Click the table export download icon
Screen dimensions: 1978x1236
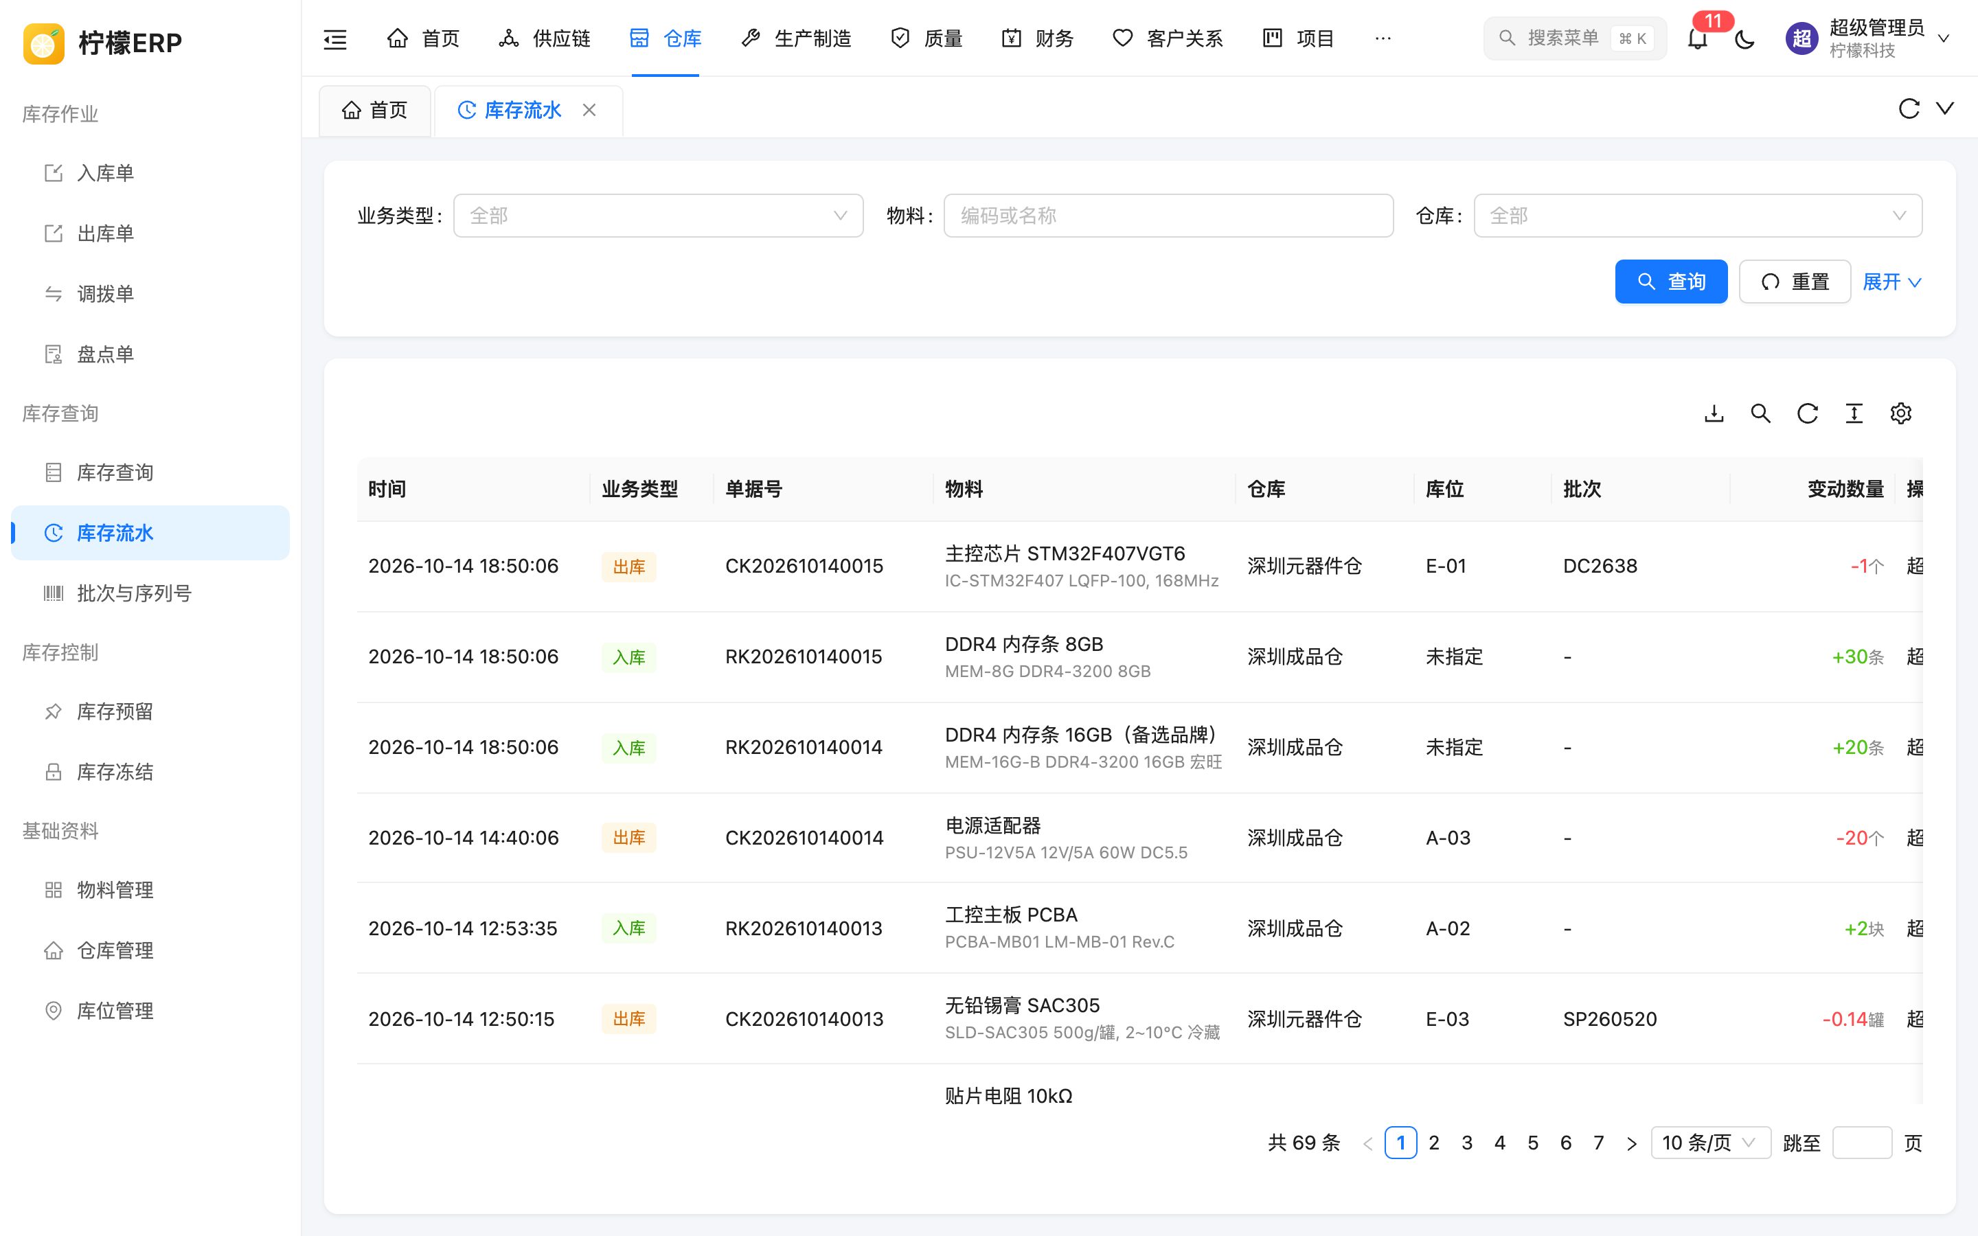1714,413
